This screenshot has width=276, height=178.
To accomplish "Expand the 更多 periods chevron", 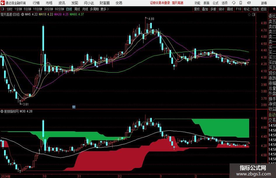I will tap(105, 9).
